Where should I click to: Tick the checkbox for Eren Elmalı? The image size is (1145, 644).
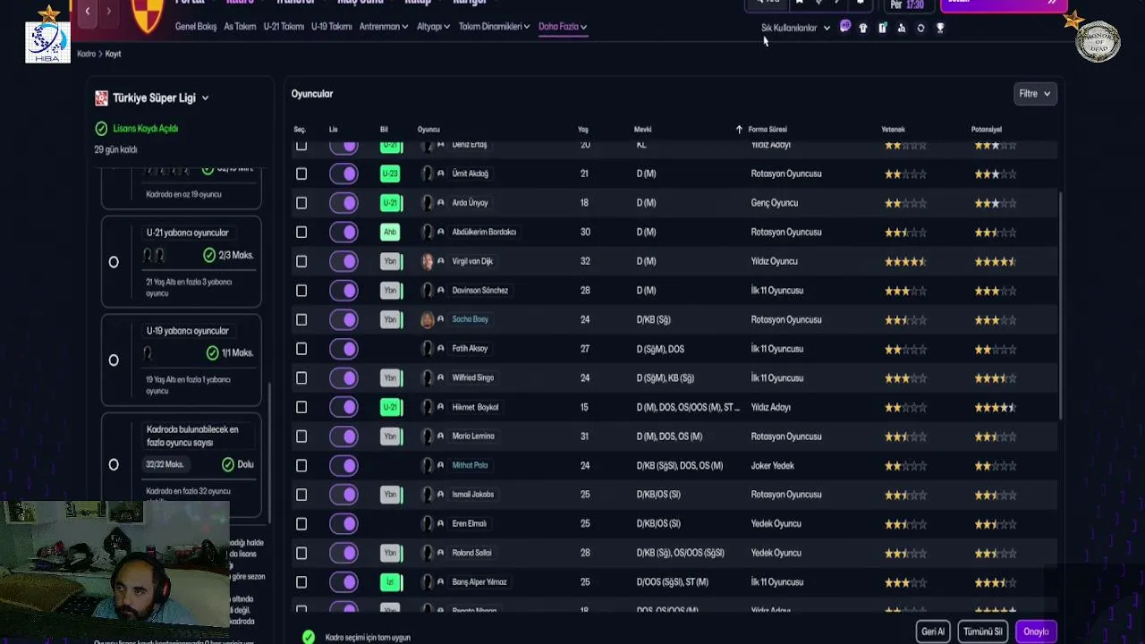pos(301,523)
